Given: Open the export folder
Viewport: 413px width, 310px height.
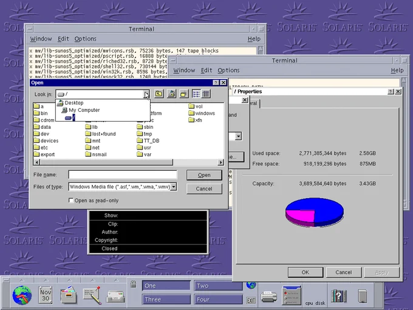Looking at the screenshot, I should [44, 154].
